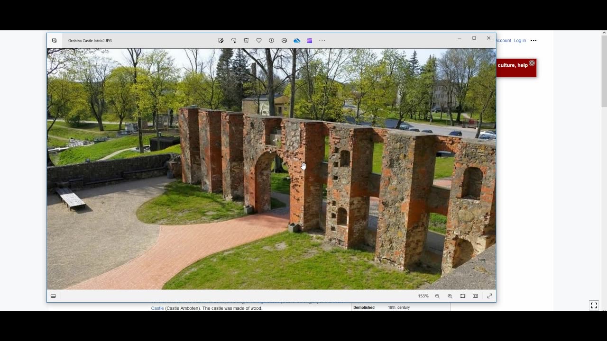Click the 'Demolished' table label
607x341 pixels.
click(364, 307)
